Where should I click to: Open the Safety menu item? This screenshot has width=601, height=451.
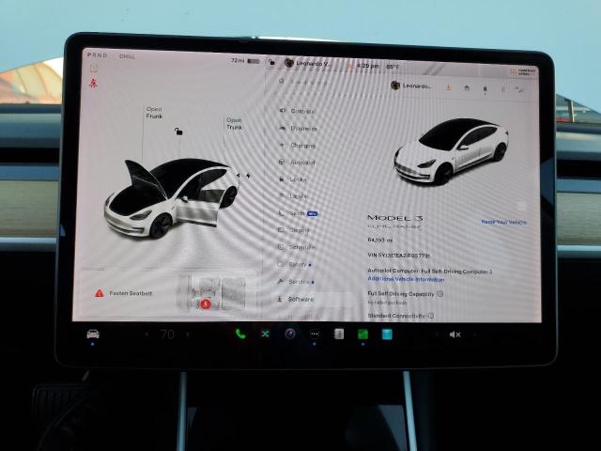pyautogui.click(x=294, y=264)
